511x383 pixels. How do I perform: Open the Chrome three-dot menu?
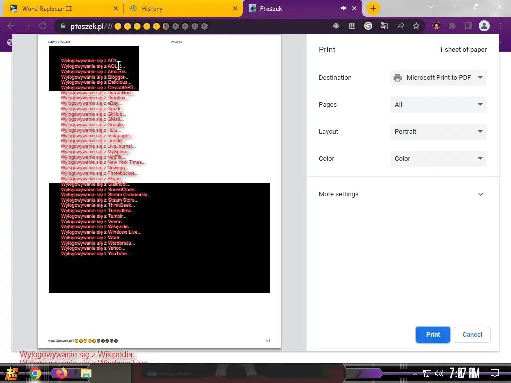[500, 26]
